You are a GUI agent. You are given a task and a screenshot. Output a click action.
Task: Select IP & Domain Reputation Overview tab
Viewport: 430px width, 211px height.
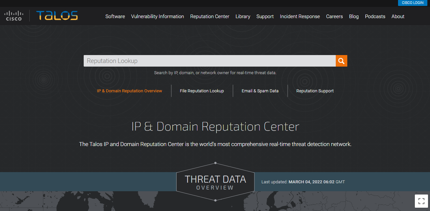[x=129, y=91]
